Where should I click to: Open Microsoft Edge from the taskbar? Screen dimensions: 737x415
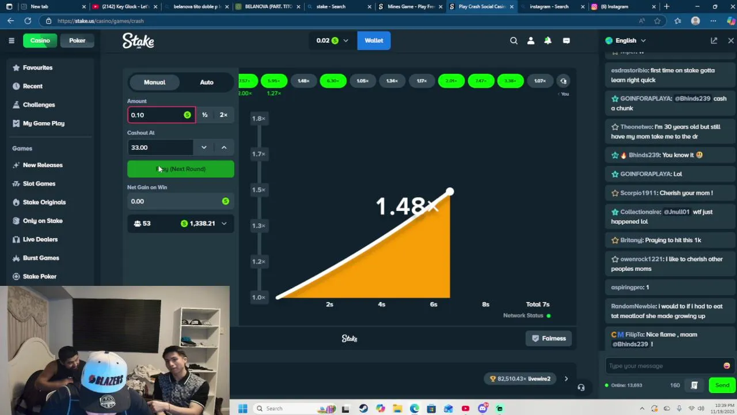tap(415, 409)
